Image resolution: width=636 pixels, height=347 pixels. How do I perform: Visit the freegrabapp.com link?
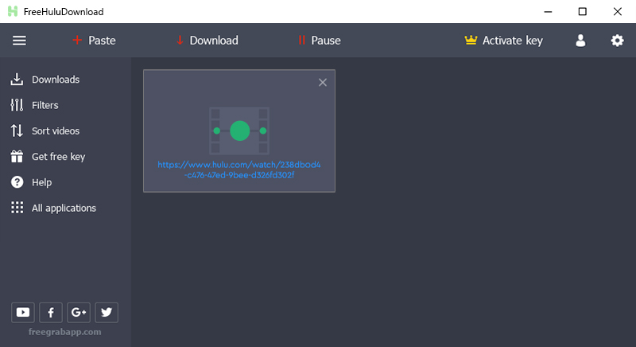point(65,332)
